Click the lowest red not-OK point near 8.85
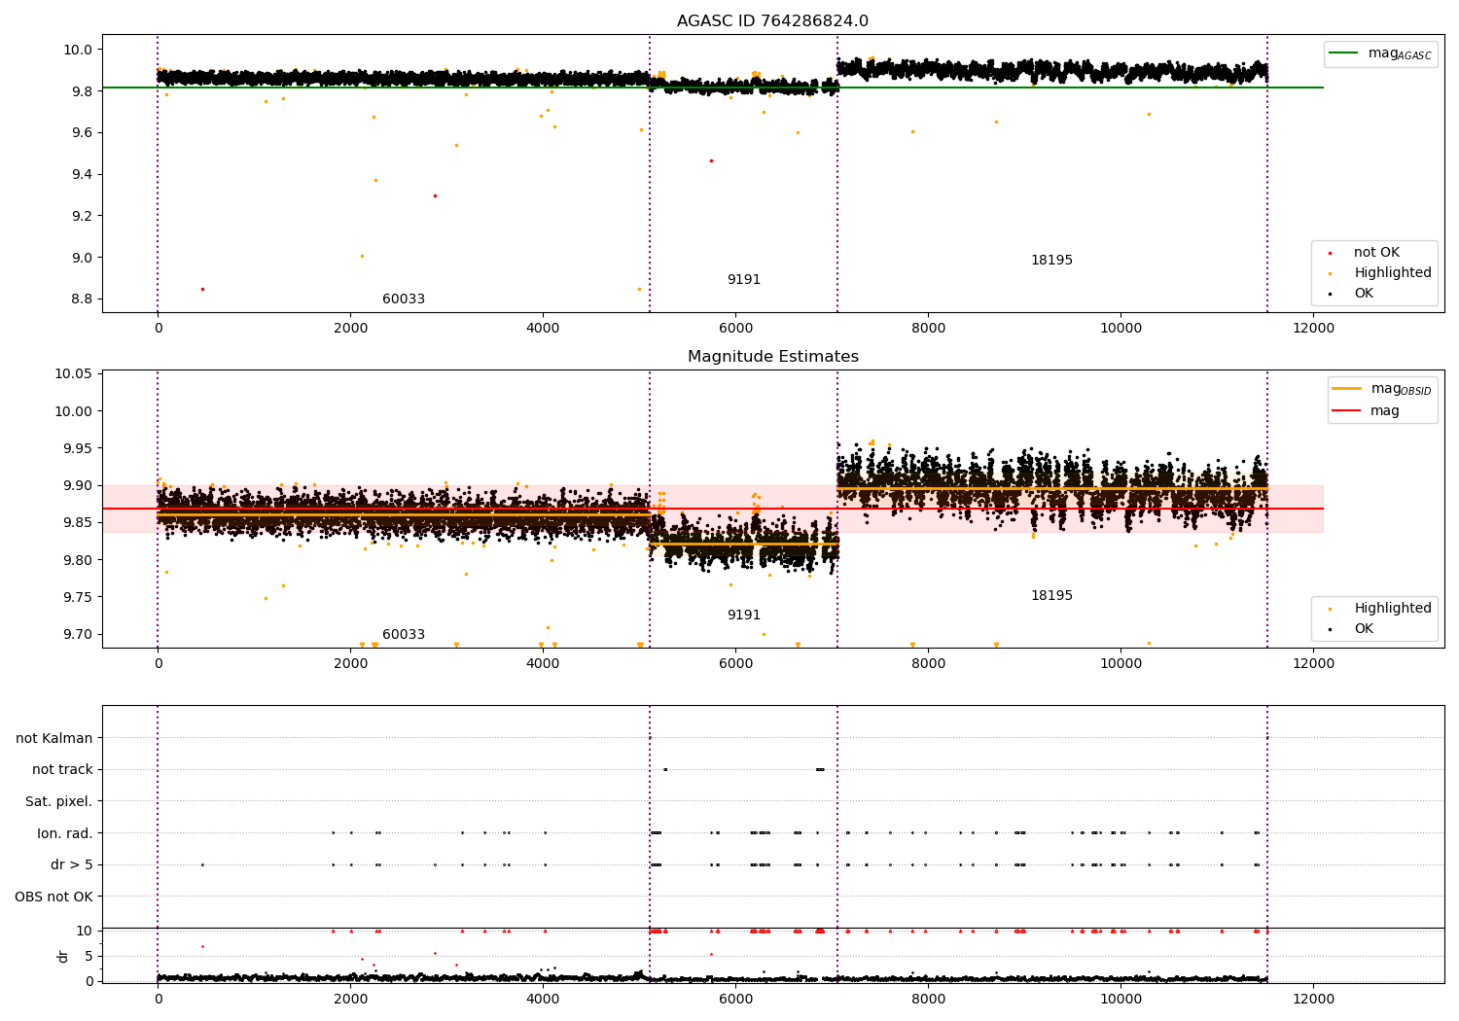1459x1021 pixels. tap(202, 289)
